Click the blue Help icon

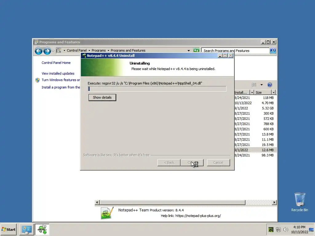[269, 85]
